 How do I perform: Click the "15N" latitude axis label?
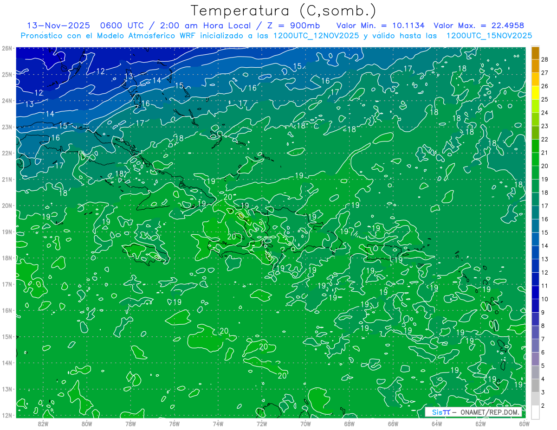click(6, 336)
